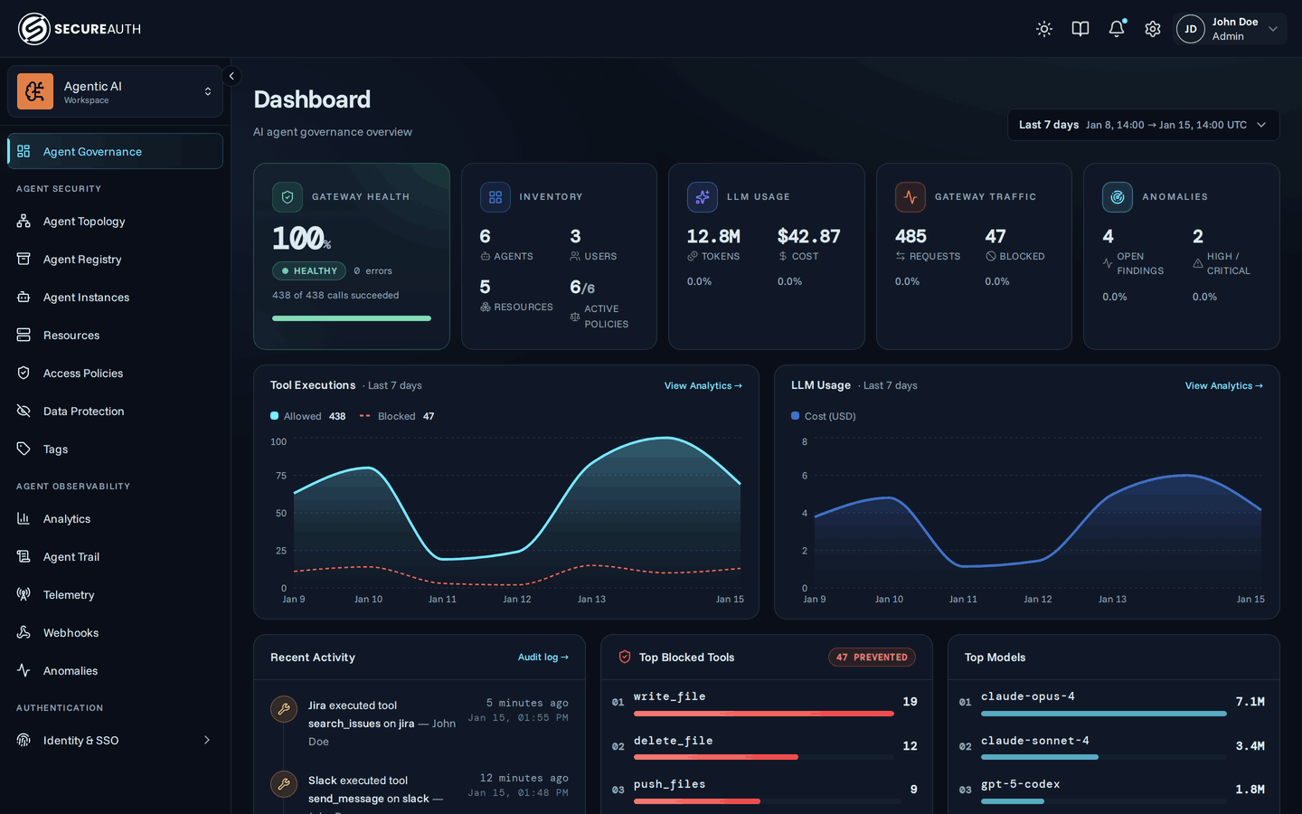Click the Identity & SSO fingerprint icon
The width and height of the screenshot is (1302, 814).
coord(24,740)
